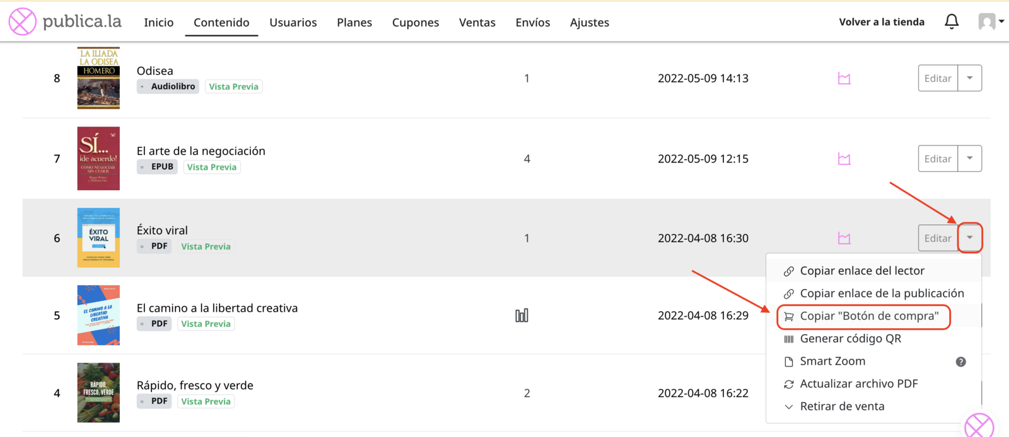Click the crown icon for El arte de la negociación
The width and height of the screenshot is (1009, 437).
[x=844, y=159]
